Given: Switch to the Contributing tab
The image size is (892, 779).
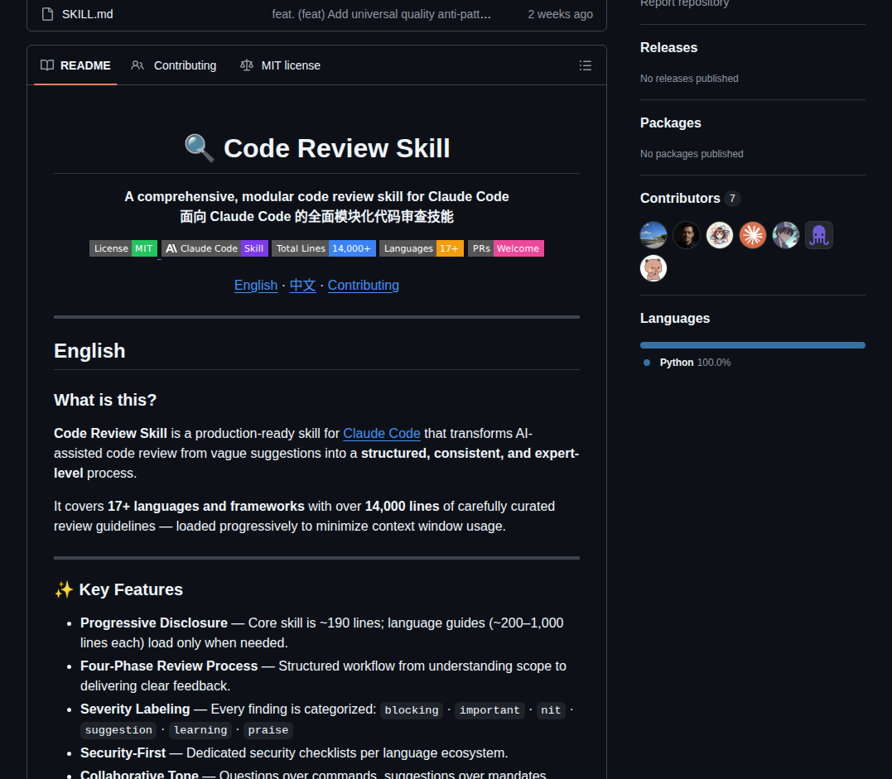Looking at the screenshot, I should [x=173, y=65].
